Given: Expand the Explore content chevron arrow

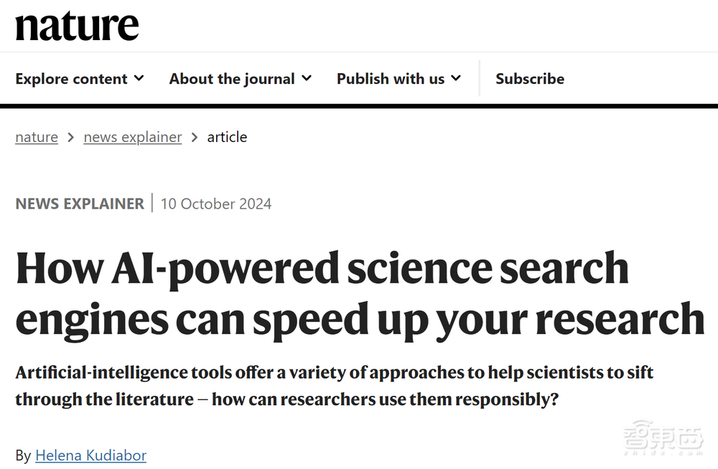Looking at the screenshot, I should [139, 78].
